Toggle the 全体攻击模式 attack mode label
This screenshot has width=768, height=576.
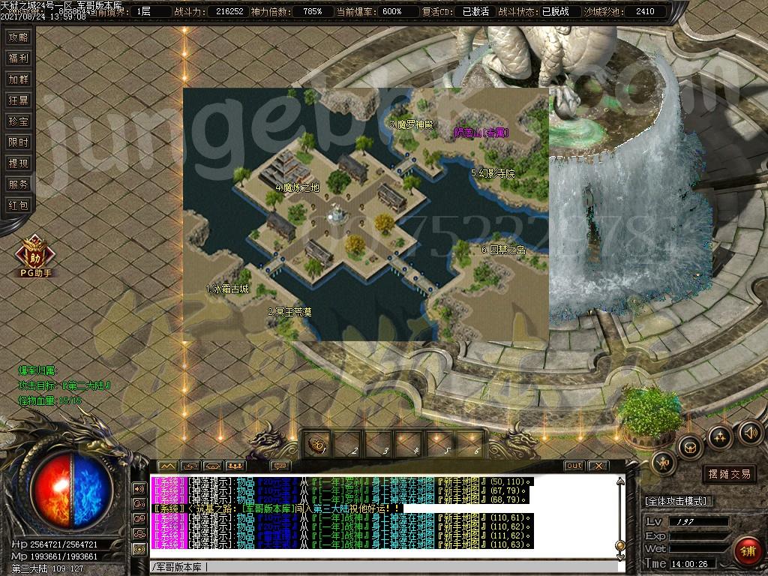tap(679, 501)
